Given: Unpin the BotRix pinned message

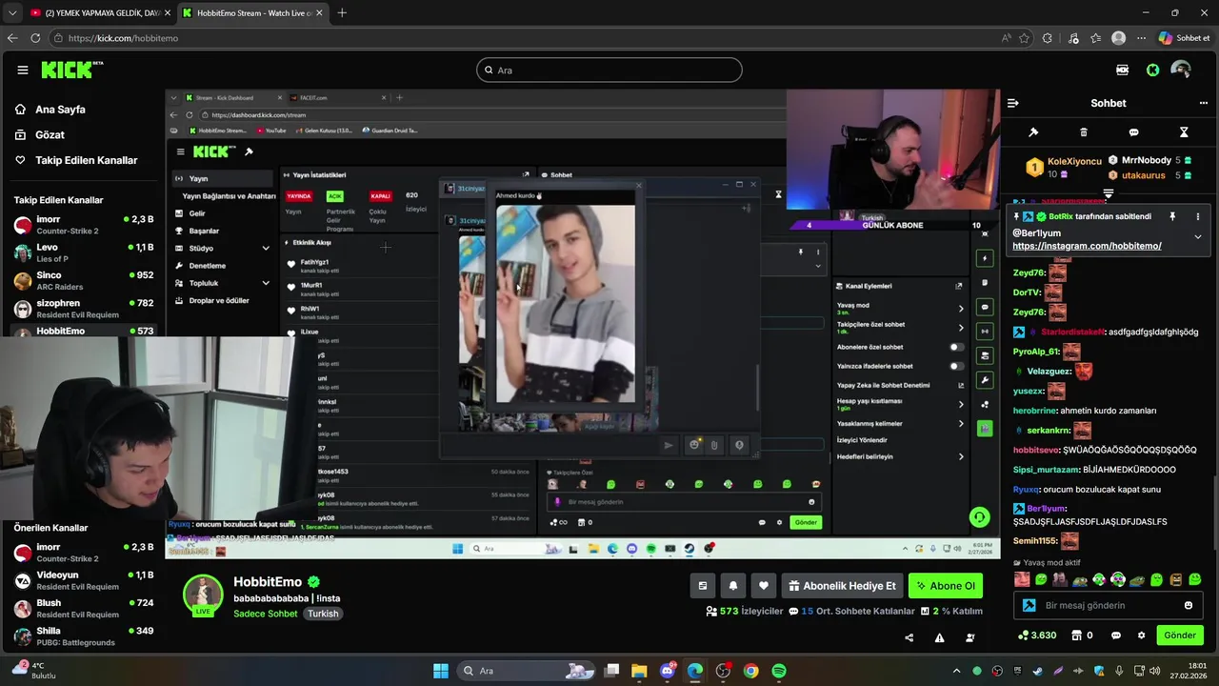Looking at the screenshot, I should pos(1172,217).
